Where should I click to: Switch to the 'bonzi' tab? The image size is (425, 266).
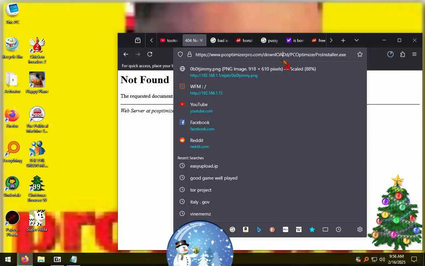pos(244,40)
